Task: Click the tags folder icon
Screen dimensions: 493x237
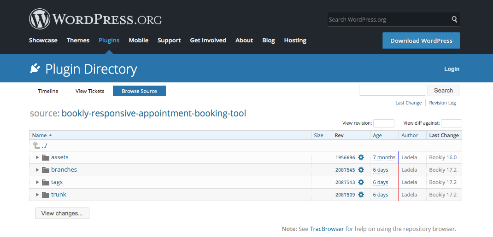Action: click(x=46, y=182)
